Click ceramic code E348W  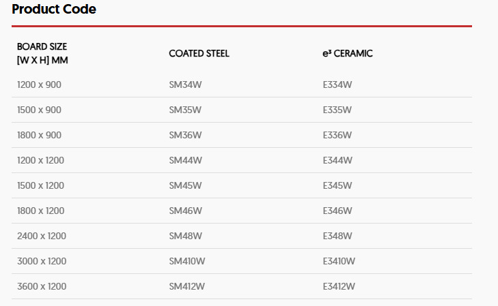(x=337, y=236)
